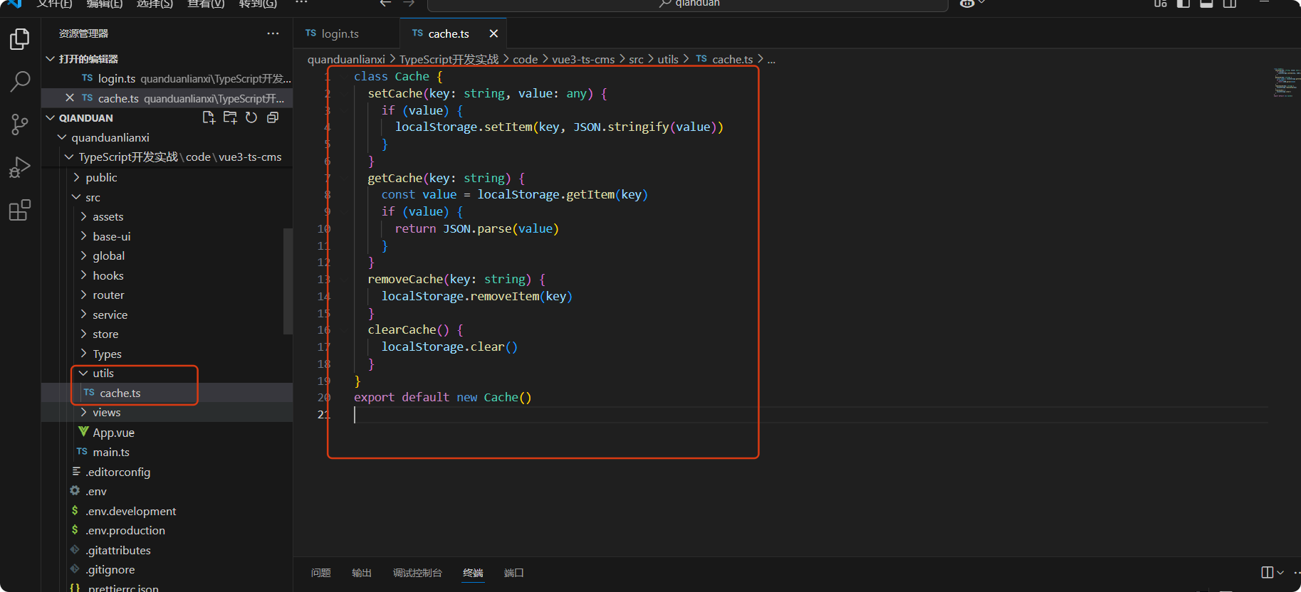The height and width of the screenshot is (592, 1301).
Task: Switch to the 终端 panel tab
Action: click(473, 573)
